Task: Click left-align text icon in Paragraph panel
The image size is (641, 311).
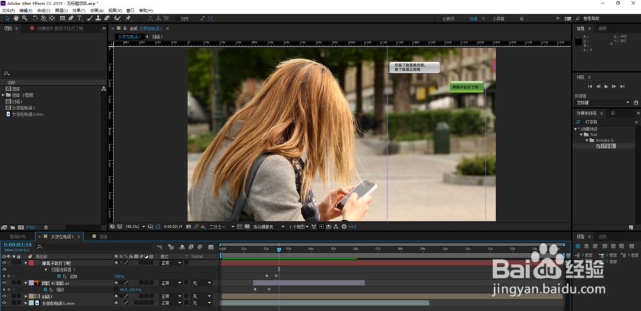Action: (578, 246)
